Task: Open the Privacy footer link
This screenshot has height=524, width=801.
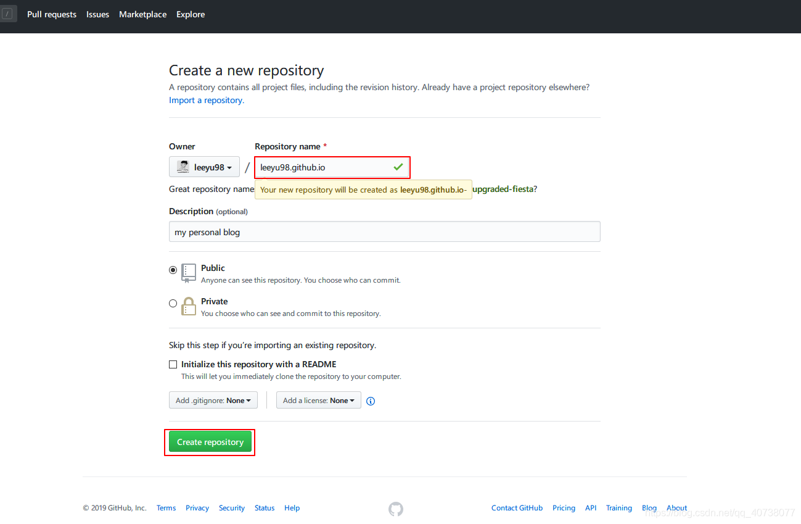Action: [x=197, y=508]
